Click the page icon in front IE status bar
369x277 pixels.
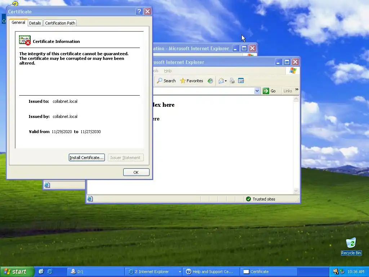(90, 199)
